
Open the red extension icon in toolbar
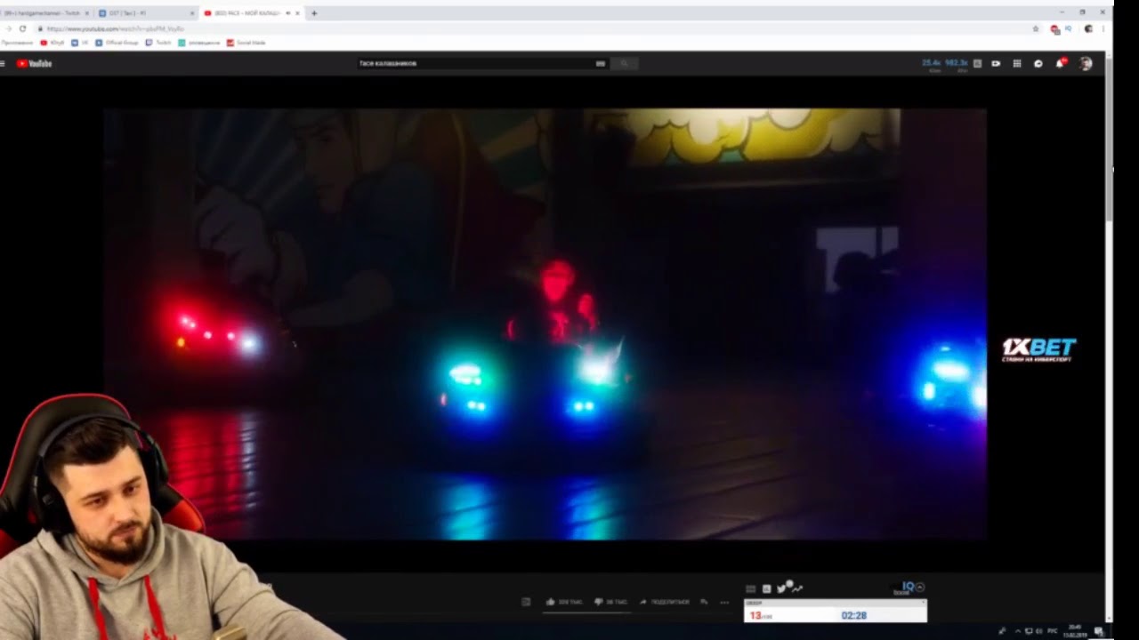click(1054, 28)
